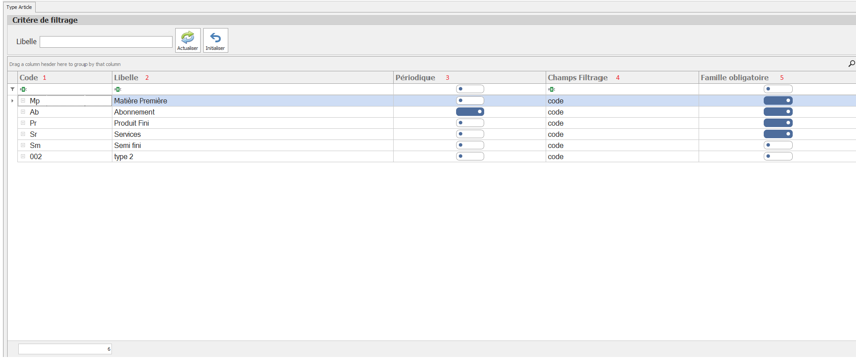Click the Libelle filter text field
Viewport: 856px width, 361px height.
coord(106,42)
